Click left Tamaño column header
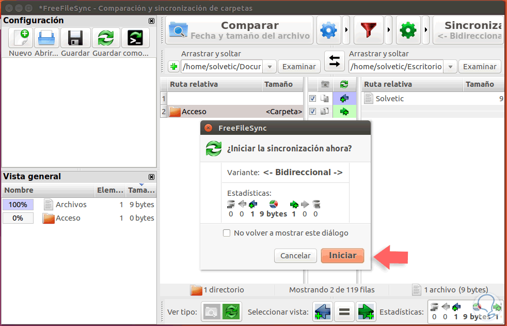 pos(282,84)
